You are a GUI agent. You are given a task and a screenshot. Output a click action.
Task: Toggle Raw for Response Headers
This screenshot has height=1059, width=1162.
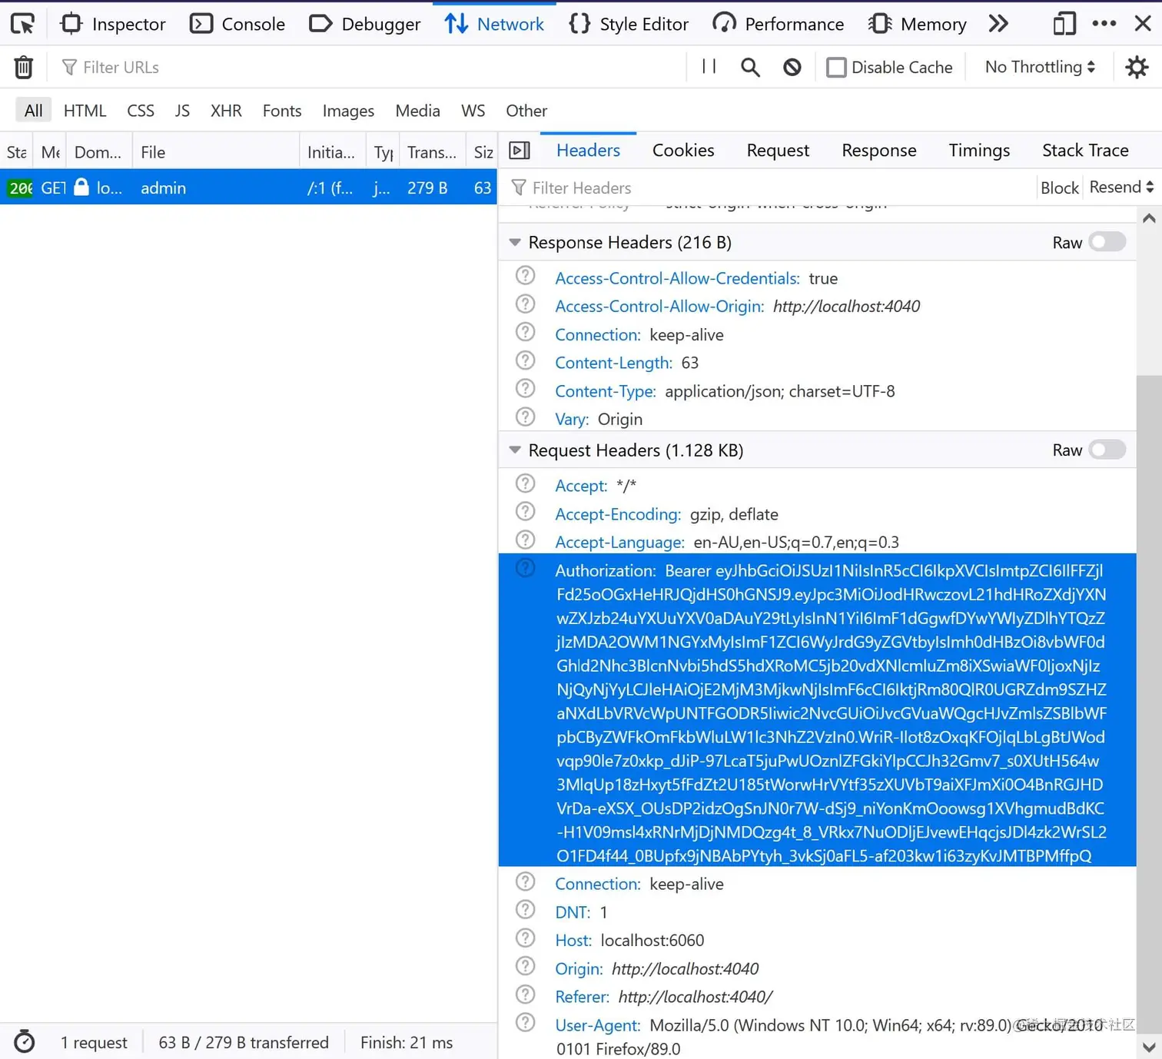(x=1107, y=242)
